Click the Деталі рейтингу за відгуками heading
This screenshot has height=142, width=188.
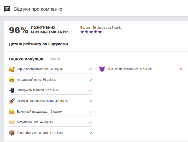click(x=38, y=44)
